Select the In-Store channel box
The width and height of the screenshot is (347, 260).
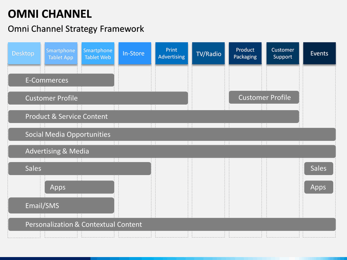[x=135, y=53]
